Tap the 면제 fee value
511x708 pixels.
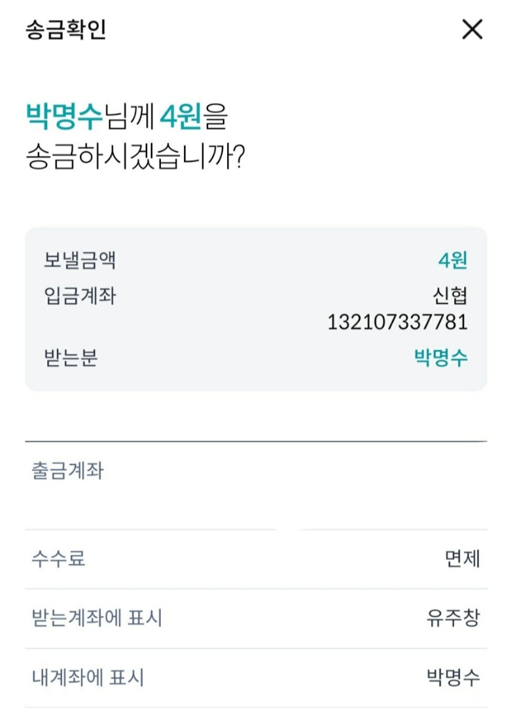pos(462,559)
